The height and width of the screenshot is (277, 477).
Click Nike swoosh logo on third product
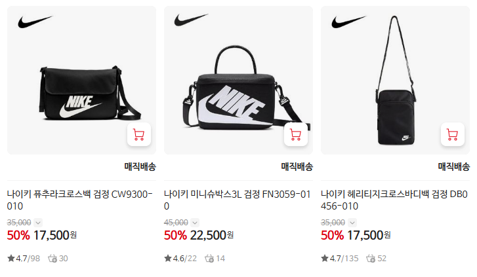[x=349, y=22]
